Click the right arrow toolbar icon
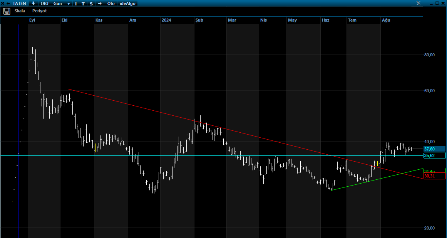Image resolution: width=447 pixels, height=238 pixels. [x=100, y=3]
